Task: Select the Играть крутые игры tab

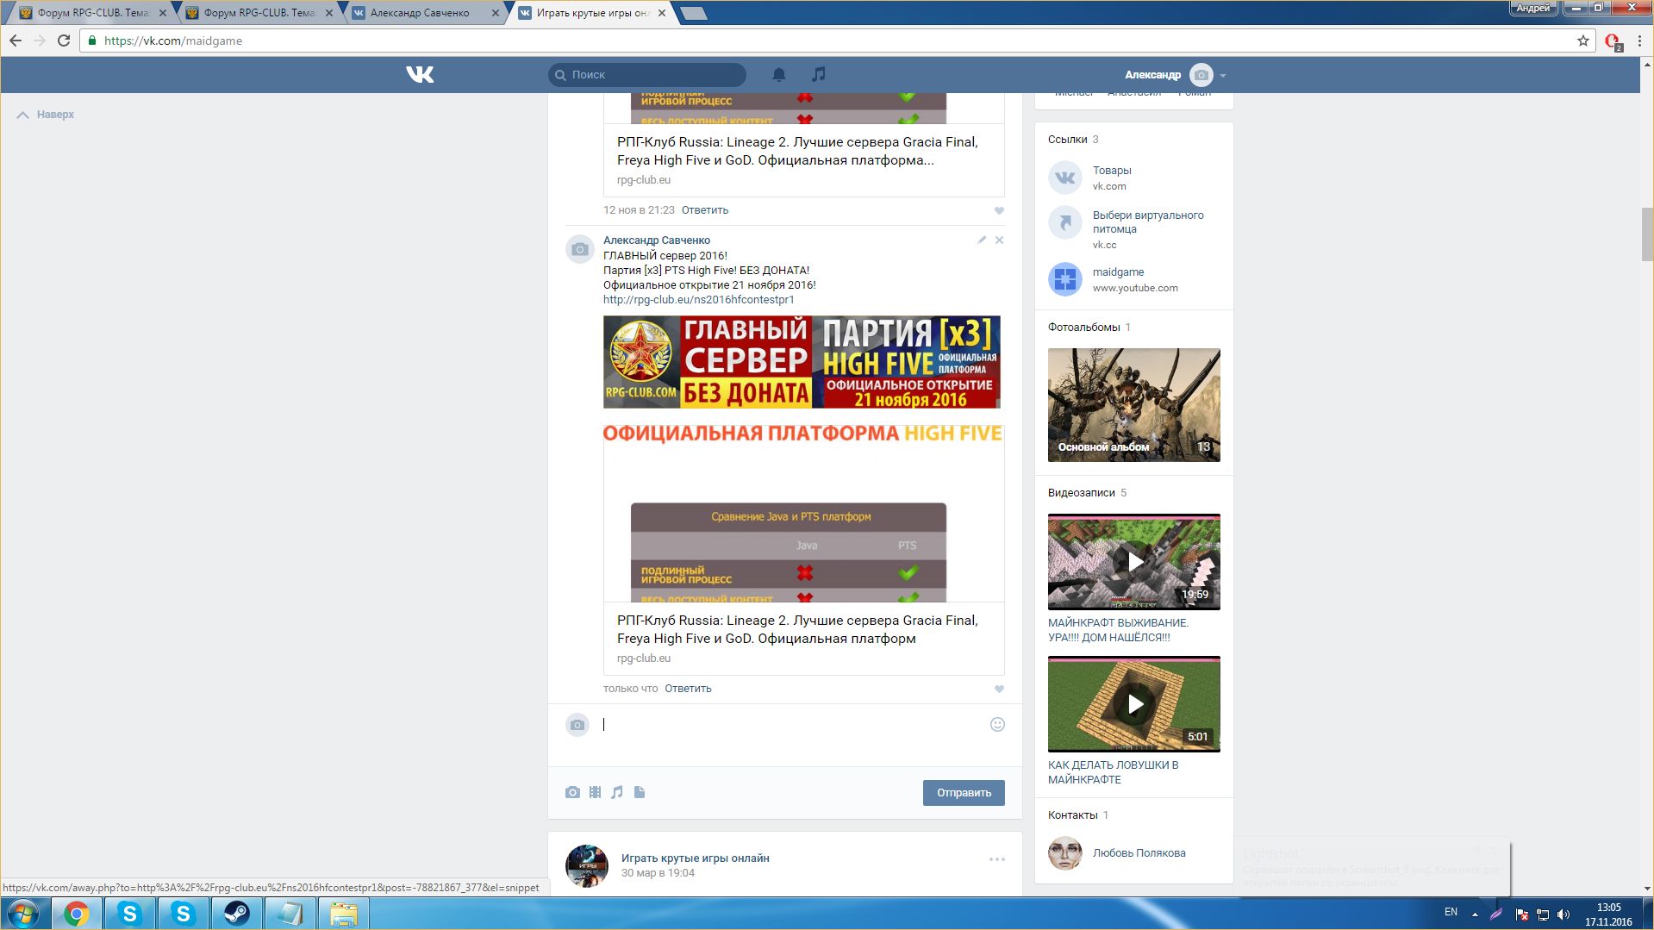Action: pyautogui.click(x=591, y=13)
